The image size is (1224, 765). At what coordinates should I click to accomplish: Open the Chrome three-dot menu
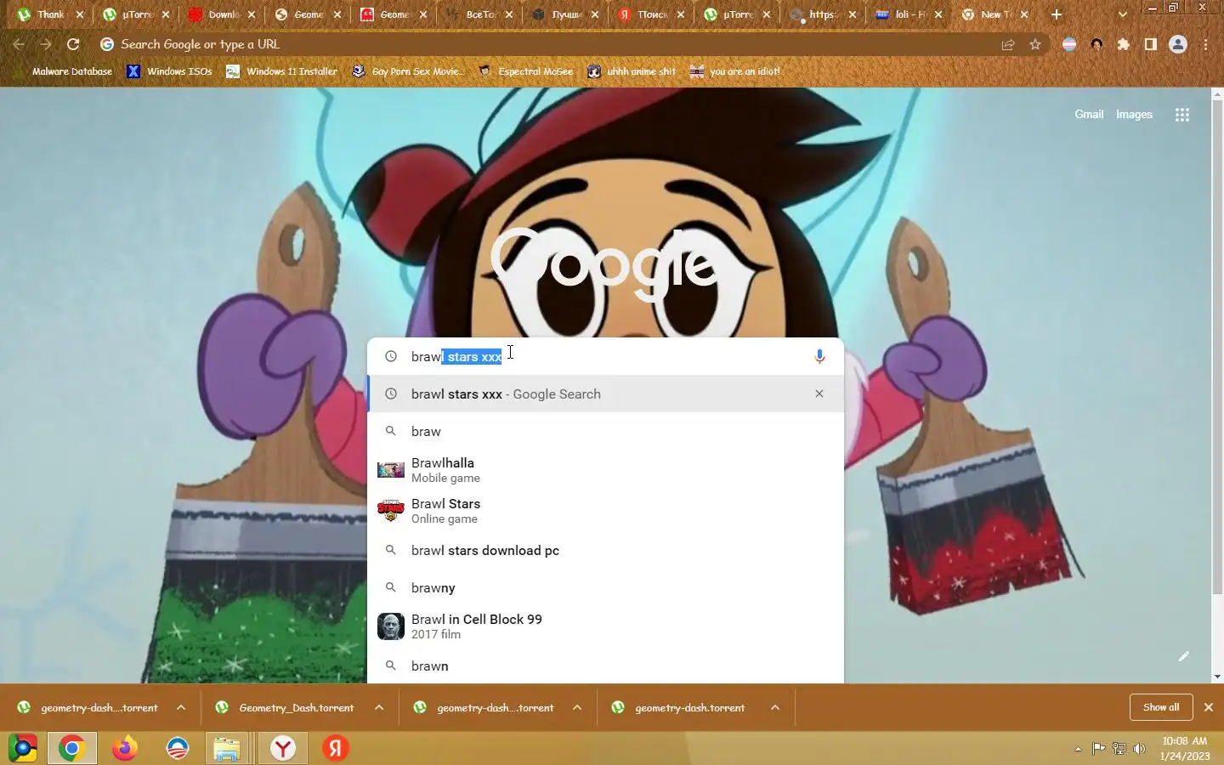[1205, 44]
